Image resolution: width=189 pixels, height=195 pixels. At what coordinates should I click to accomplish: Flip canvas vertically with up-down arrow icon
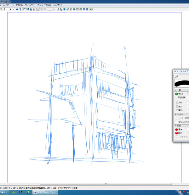pos(20,9)
